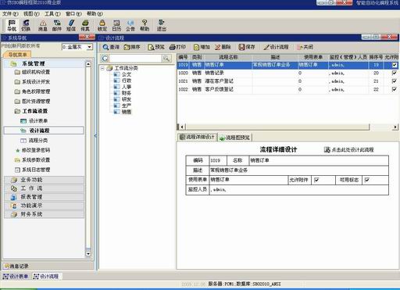Image resolution: width=400 pixels, height=290 pixels.
Task: Toggle the 允许附件 checkbox in detail form
Action: pos(316,180)
